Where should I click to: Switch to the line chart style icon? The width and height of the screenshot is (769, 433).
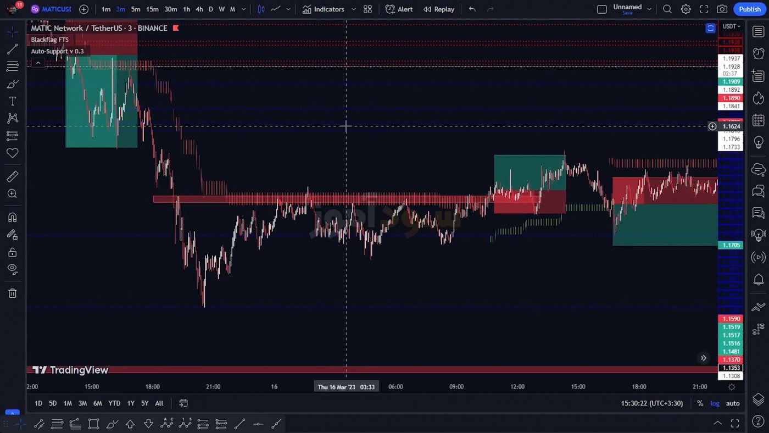click(x=276, y=9)
